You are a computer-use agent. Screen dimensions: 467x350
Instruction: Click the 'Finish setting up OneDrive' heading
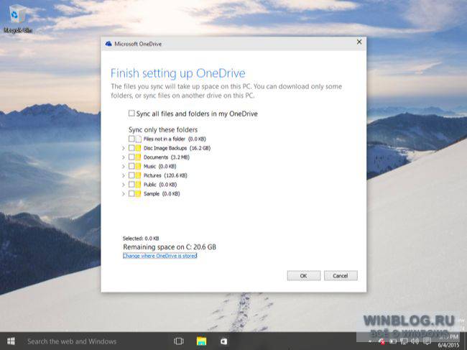(x=177, y=73)
